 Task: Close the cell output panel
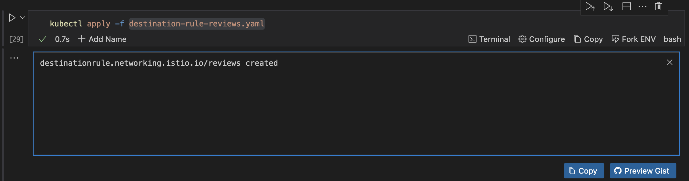670,62
